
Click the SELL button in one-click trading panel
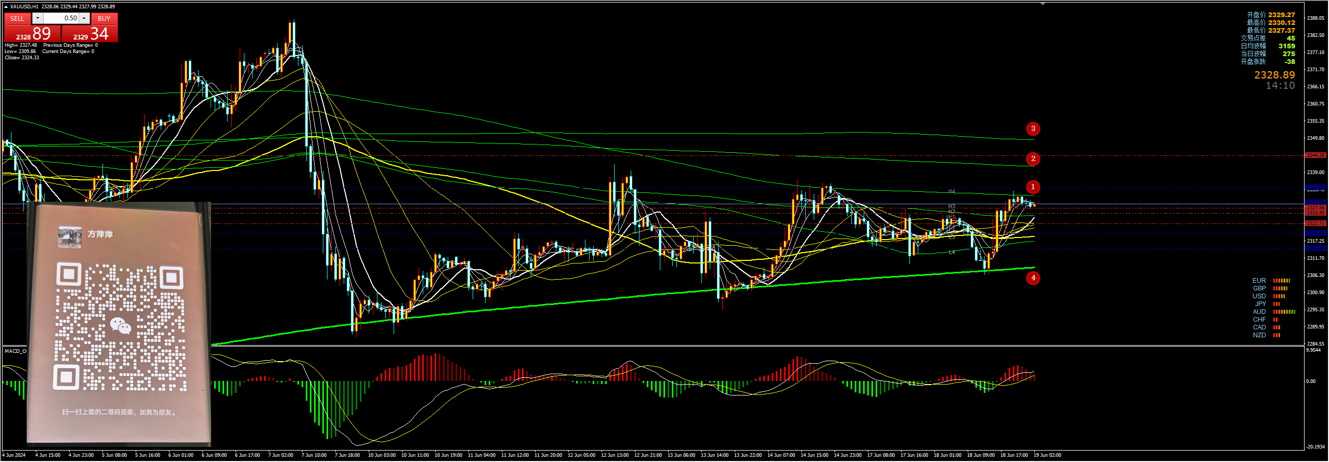[17, 18]
